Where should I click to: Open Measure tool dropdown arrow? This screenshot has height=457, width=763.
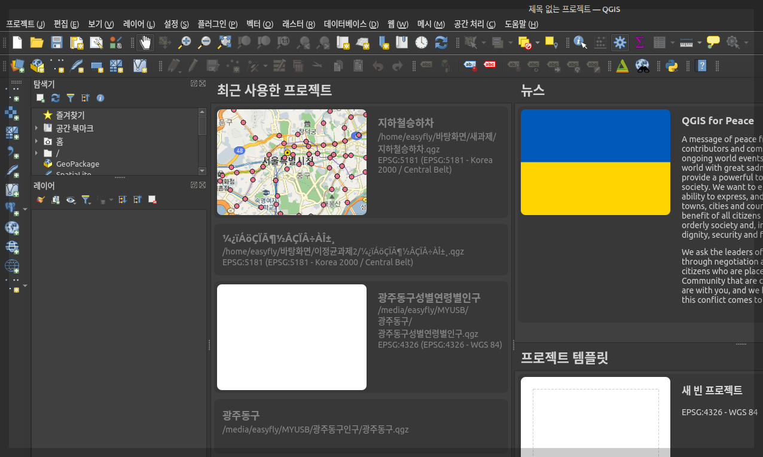699,42
